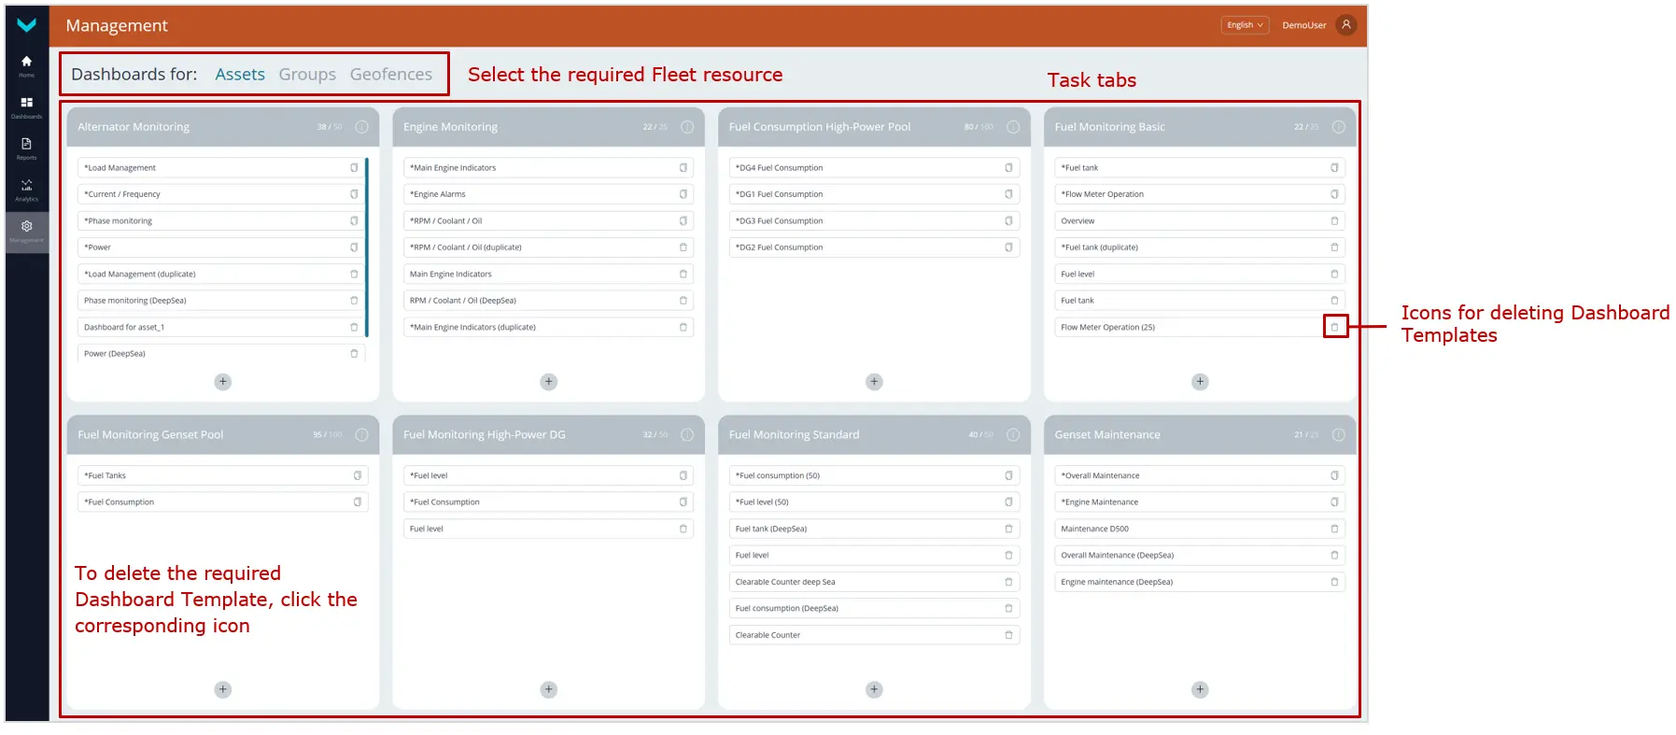The image size is (1676, 735).
Task: Select '*DG2 Fuel Consumption' template row
Action: (874, 247)
